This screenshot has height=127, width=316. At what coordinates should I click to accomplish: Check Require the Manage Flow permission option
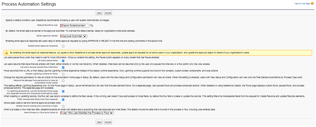tap(63, 81)
